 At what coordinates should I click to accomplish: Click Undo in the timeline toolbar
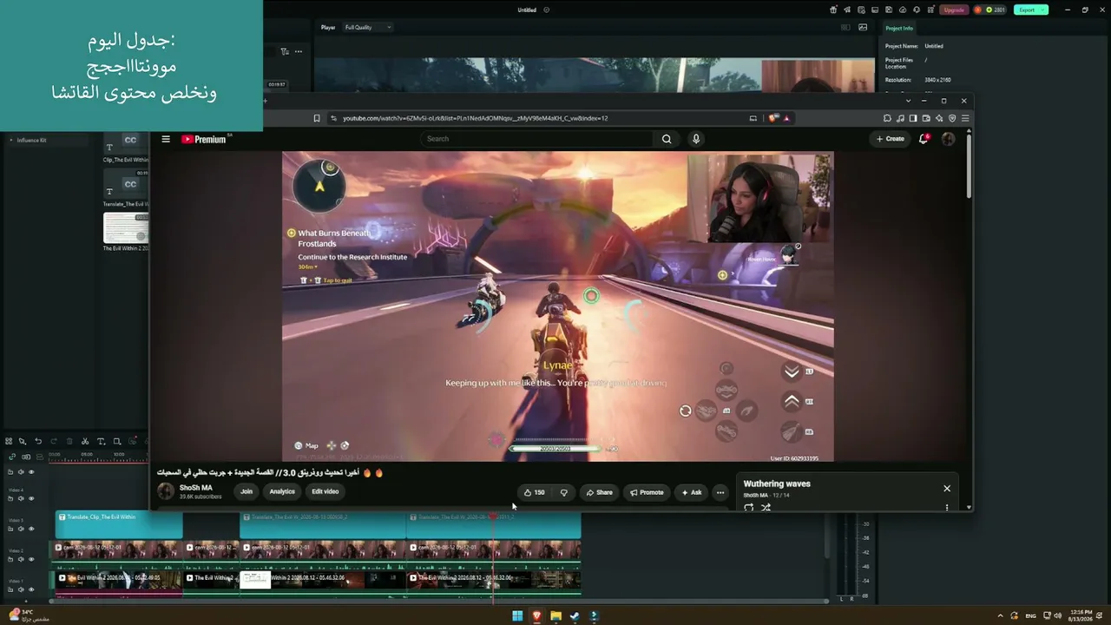(x=38, y=441)
